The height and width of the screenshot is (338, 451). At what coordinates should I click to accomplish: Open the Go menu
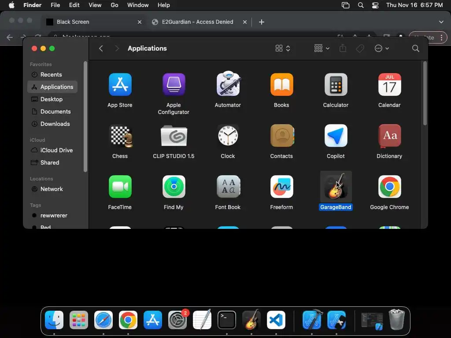pos(115,5)
